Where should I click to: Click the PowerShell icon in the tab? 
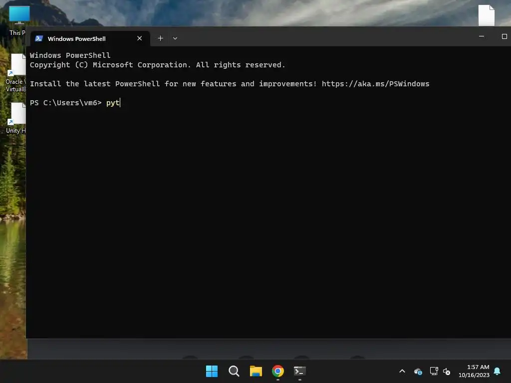(x=39, y=38)
